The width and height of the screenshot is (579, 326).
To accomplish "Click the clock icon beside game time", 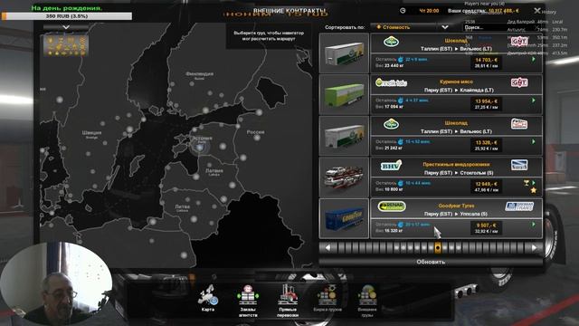I will pos(403,11).
